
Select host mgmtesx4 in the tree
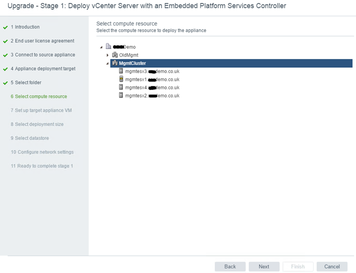coord(152,88)
